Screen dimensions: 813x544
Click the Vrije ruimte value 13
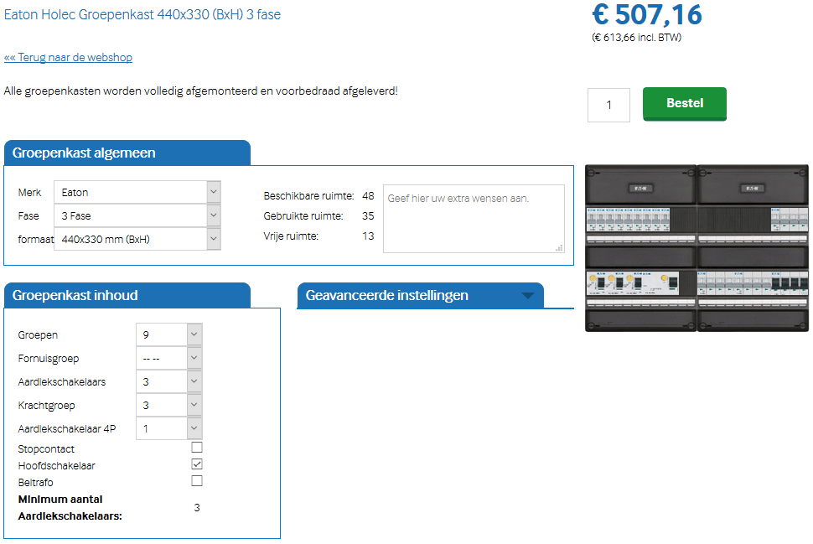(368, 236)
